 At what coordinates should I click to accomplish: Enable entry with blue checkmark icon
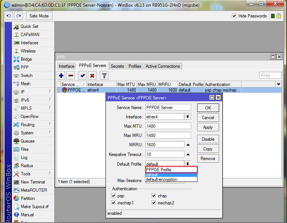tap(82, 76)
